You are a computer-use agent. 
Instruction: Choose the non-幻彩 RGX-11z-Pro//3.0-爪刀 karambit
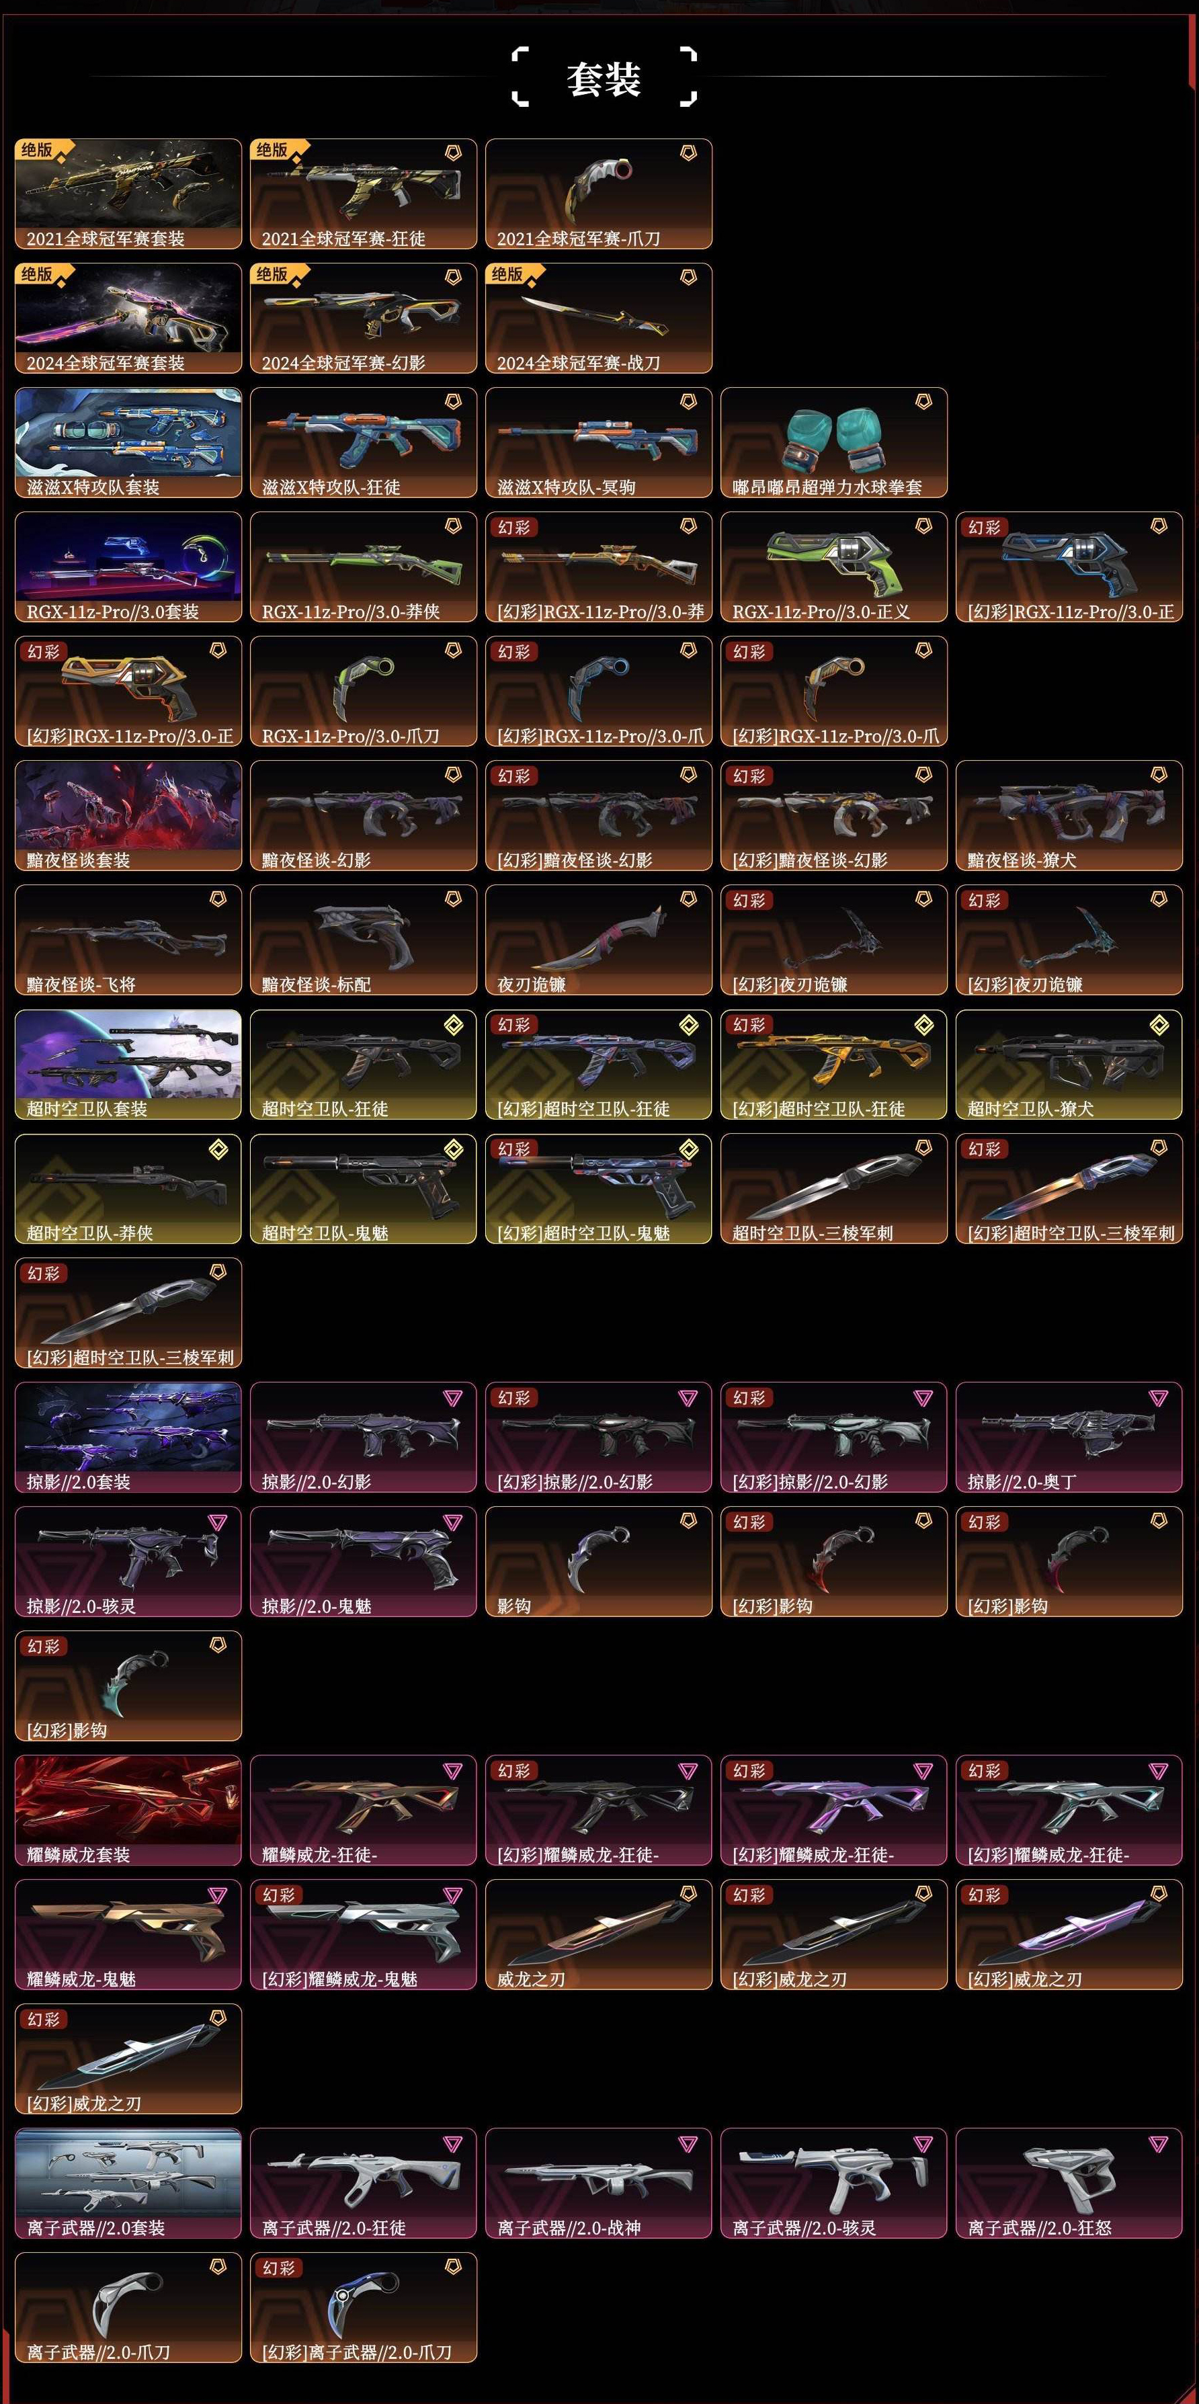[x=363, y=692]
